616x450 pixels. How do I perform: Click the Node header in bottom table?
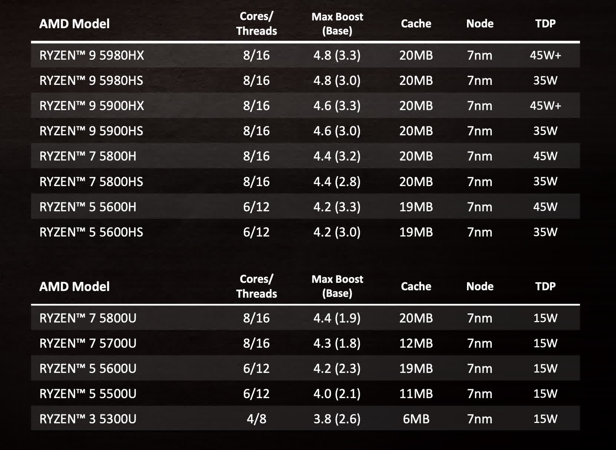point(480,286)
